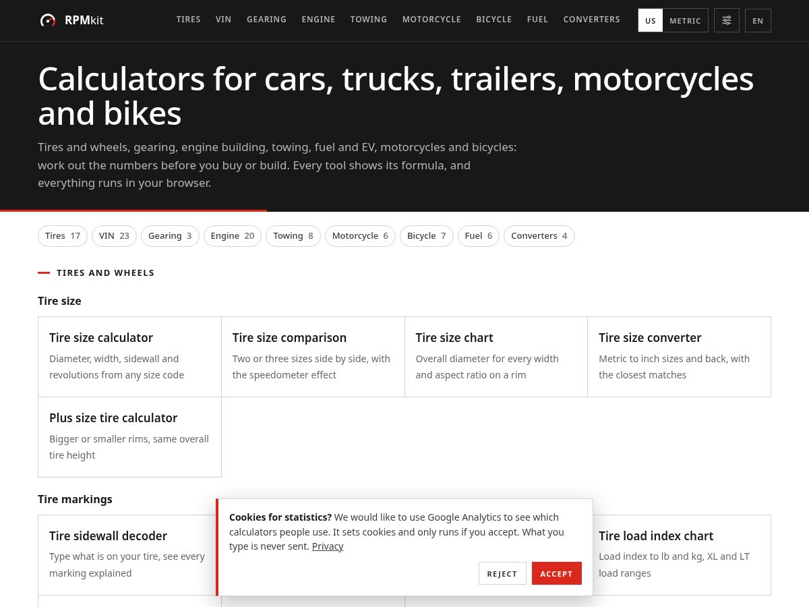Switch units to US
The height and width of the screenshot is (607, 809).
click(x=651, y=20)
